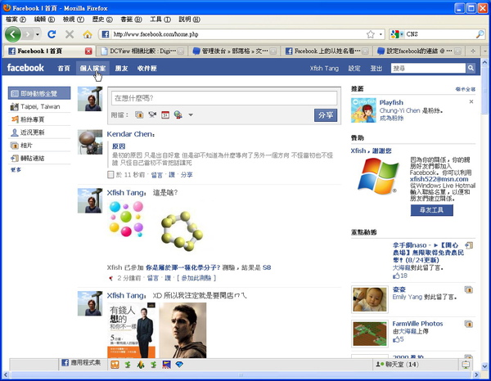
Task: Click the 分享 (Share) button
Action: coord(326,115)
